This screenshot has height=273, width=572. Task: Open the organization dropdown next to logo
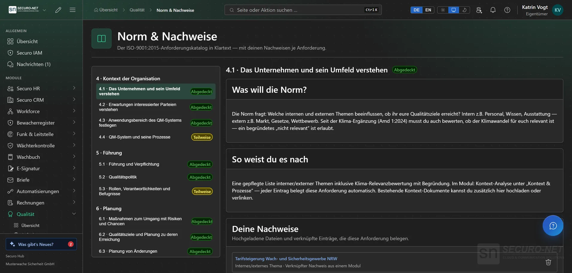(x=44, y=10)
